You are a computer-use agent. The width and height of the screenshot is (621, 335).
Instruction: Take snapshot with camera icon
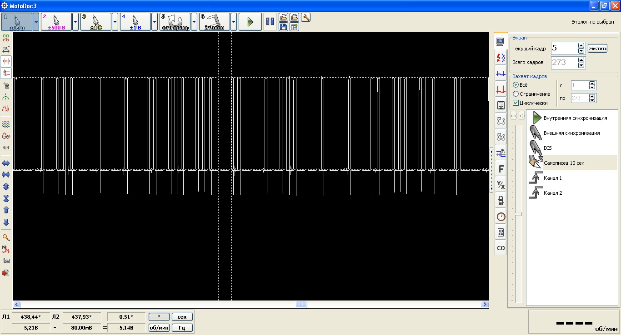pos(6,261)
